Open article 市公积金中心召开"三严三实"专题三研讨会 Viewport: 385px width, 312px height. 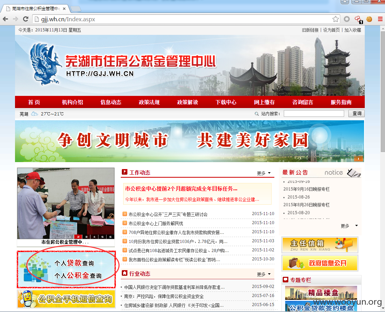pyautogui.click(x=168, y=214)
